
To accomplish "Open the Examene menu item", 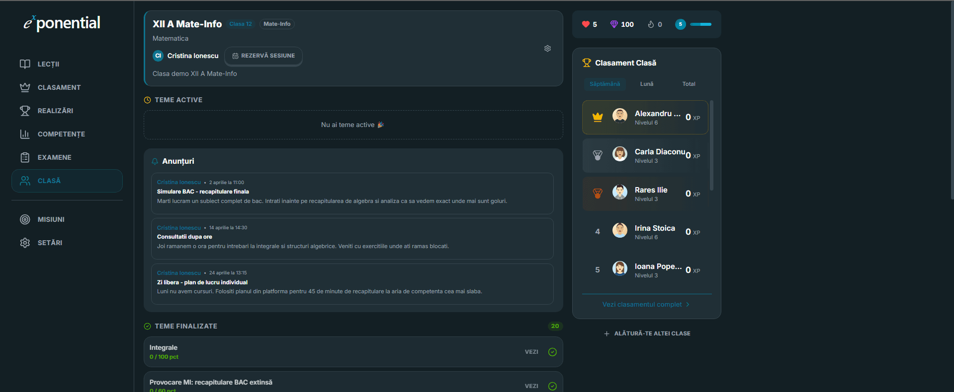I will pos(67,157).
